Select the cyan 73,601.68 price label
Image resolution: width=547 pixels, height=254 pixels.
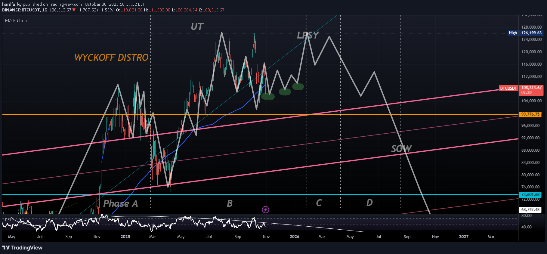click(530, 195)
